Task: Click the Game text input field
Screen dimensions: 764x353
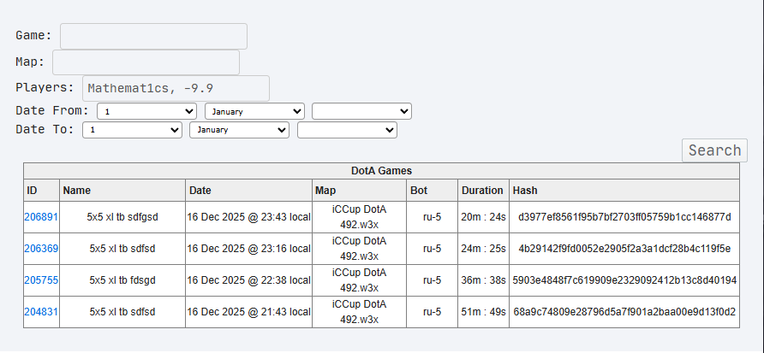Action: coord(153,36)
